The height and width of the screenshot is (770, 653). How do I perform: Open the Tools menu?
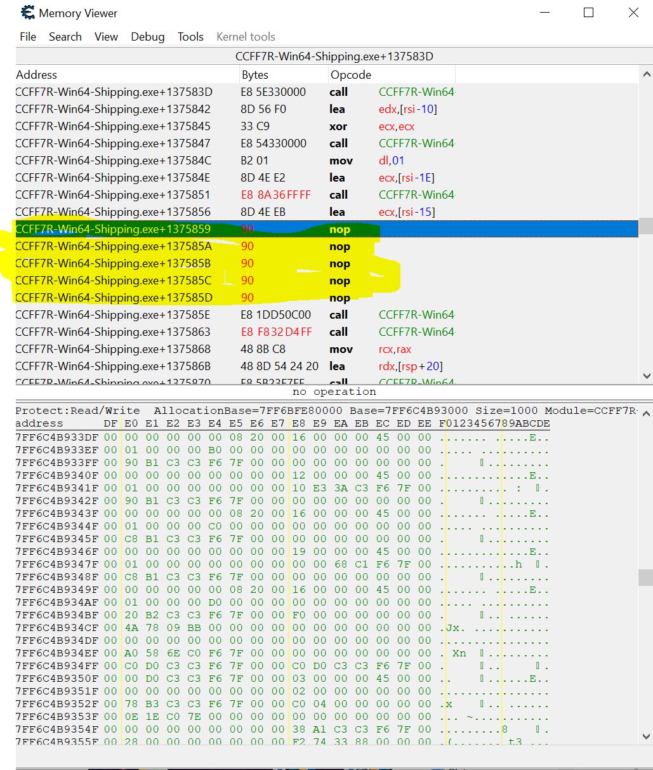[190, 37]
